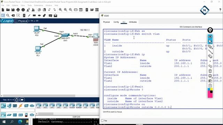Take snapshot with camera in annotation bar
The width and height of the screenshot is (223, 125).
[210, 81]
